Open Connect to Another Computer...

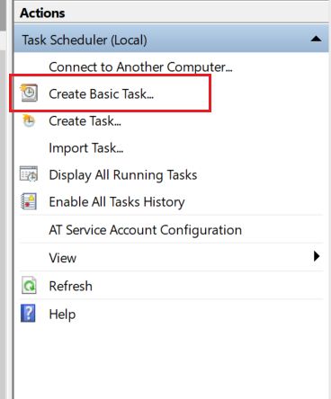[140, 66]
